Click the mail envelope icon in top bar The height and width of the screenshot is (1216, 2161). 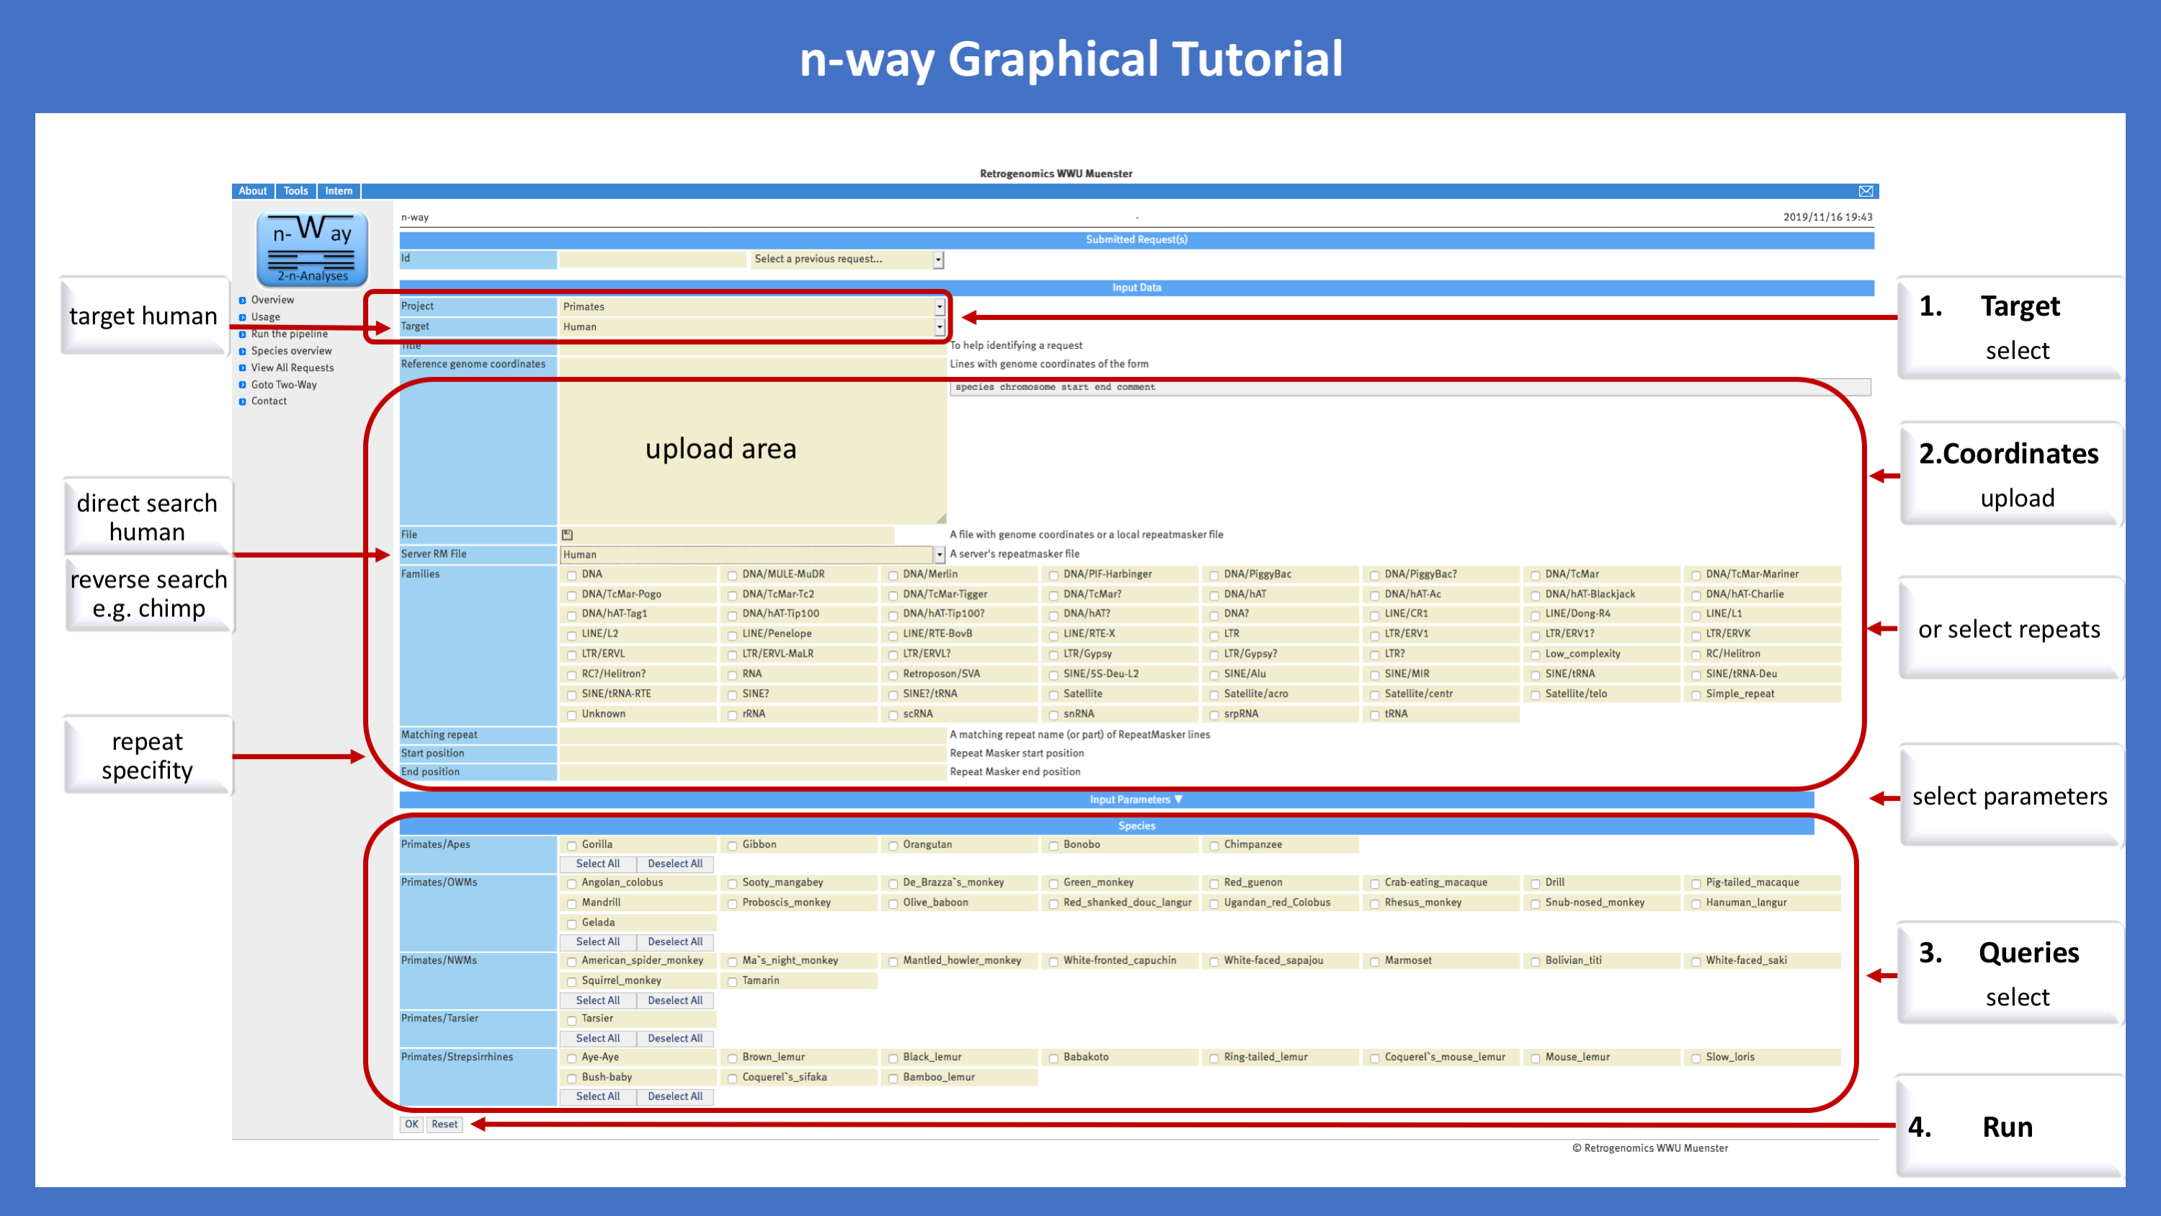coord(1865,191)
